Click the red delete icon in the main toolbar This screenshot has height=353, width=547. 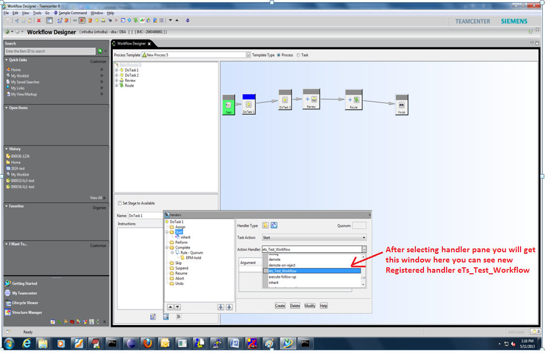(39, 20)
